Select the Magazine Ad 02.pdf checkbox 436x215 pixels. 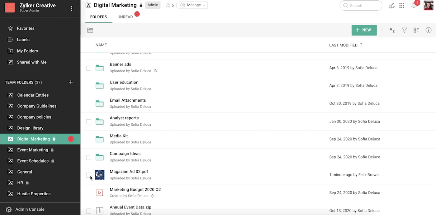point(89,175)
